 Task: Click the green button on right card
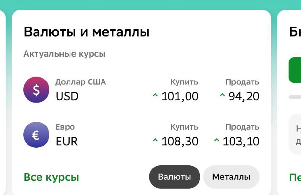click(x=295, y=70)
